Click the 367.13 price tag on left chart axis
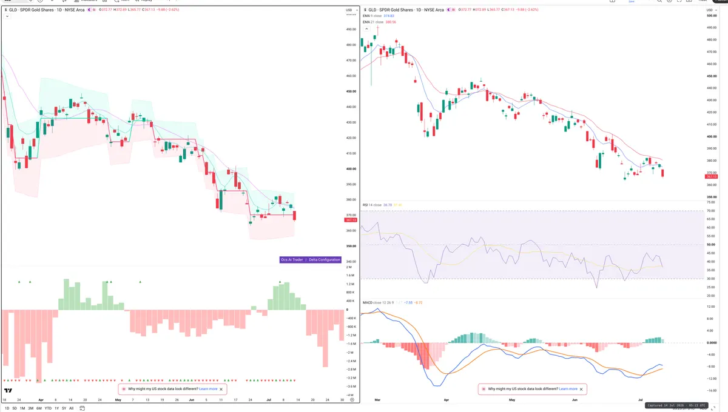The height and width of the screenshot is (412, 728). point(350,220)
